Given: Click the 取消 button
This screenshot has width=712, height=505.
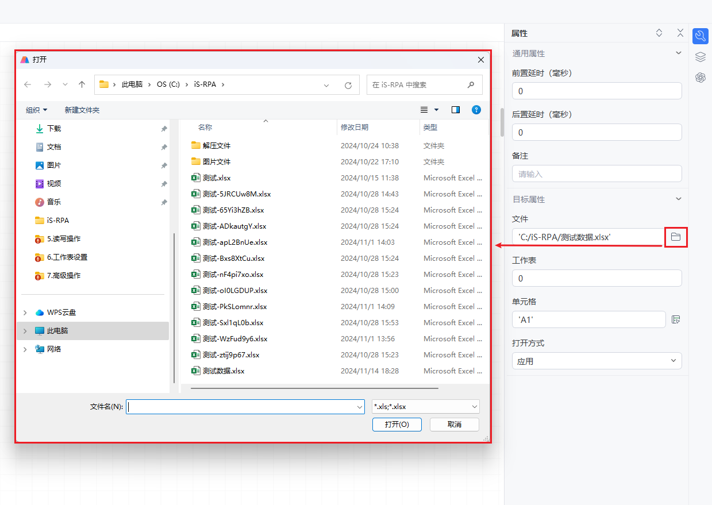Looking at the screenshot, I should pyautogui.click(x=454, y=424).
